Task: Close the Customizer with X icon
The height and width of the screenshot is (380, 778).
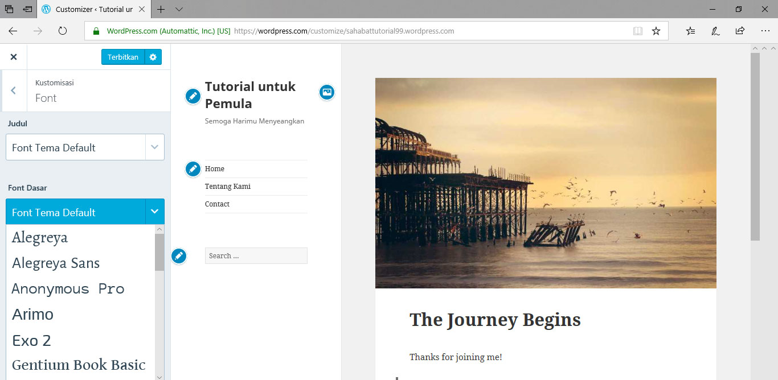Action: (14, 57)
